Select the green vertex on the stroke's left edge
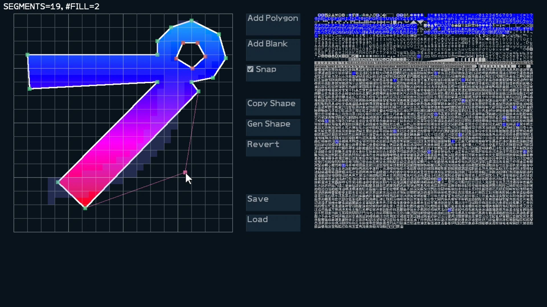 [58, 182]
